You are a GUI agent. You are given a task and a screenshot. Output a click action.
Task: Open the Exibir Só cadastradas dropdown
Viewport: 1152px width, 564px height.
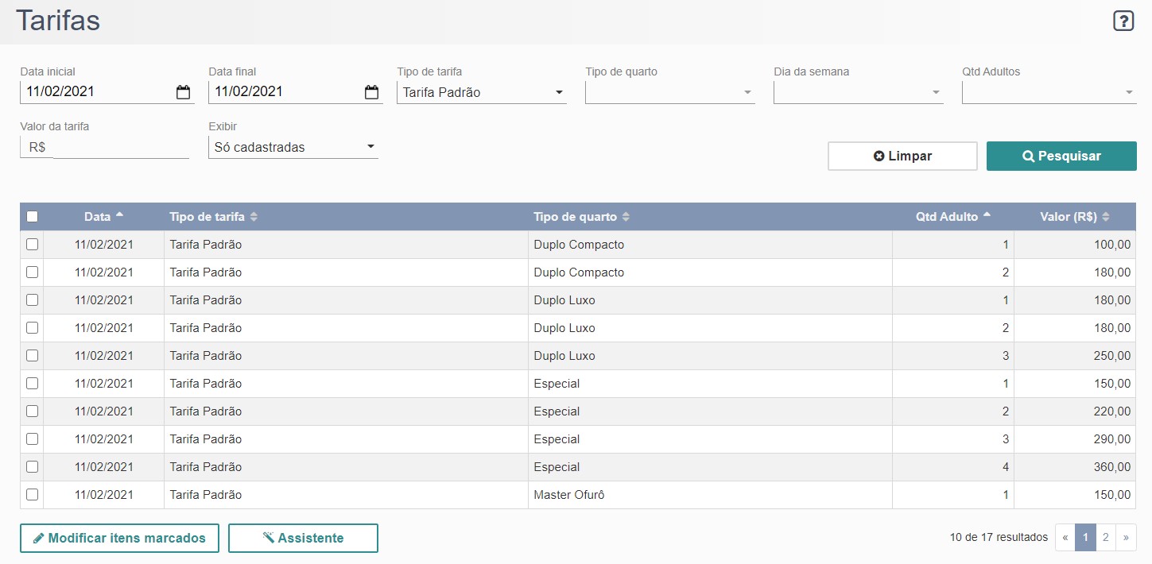pyautogui.click(x=293, y=147)
